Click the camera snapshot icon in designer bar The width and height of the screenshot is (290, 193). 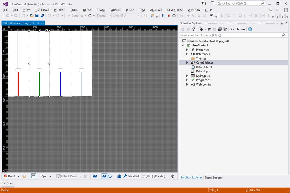point(95,176)
